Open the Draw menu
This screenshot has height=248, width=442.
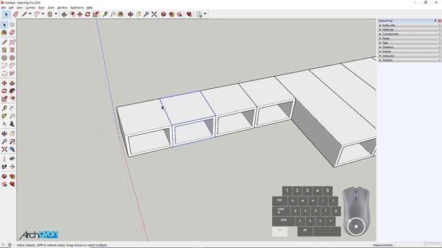(41, 8)
